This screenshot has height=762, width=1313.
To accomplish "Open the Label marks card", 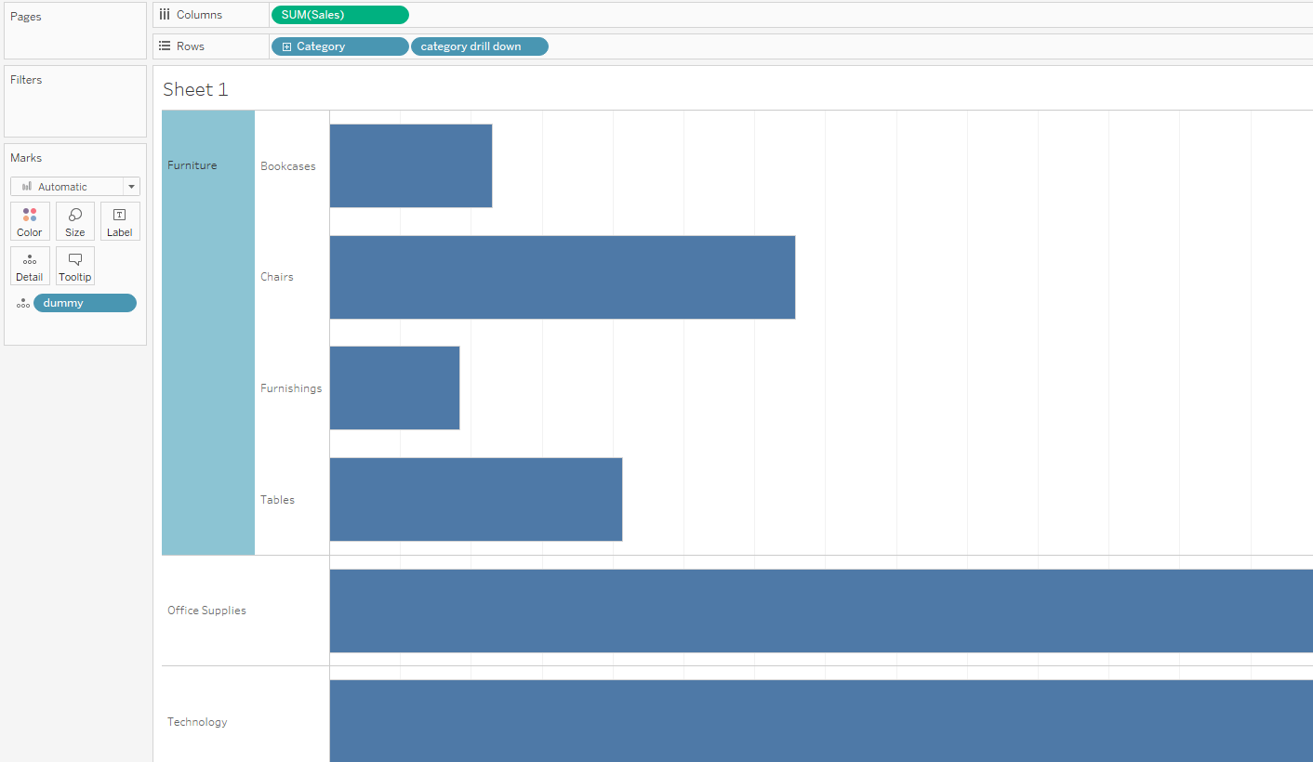I will [120, 222].
